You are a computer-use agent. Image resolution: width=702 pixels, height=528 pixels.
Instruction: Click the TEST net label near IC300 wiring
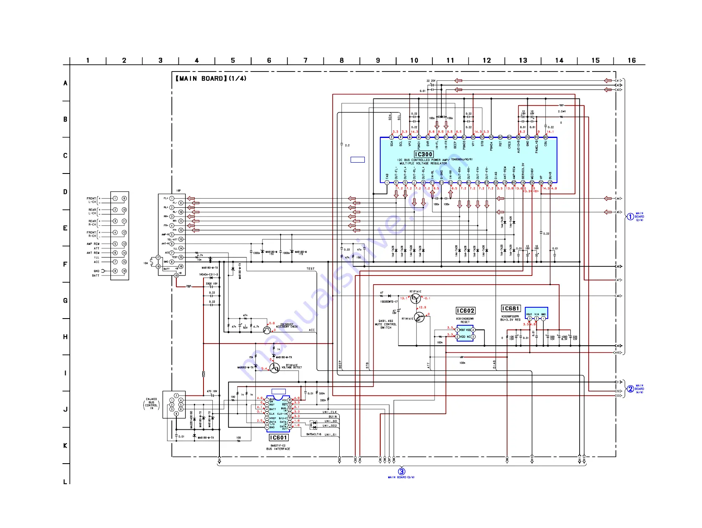tap(310, 269)
